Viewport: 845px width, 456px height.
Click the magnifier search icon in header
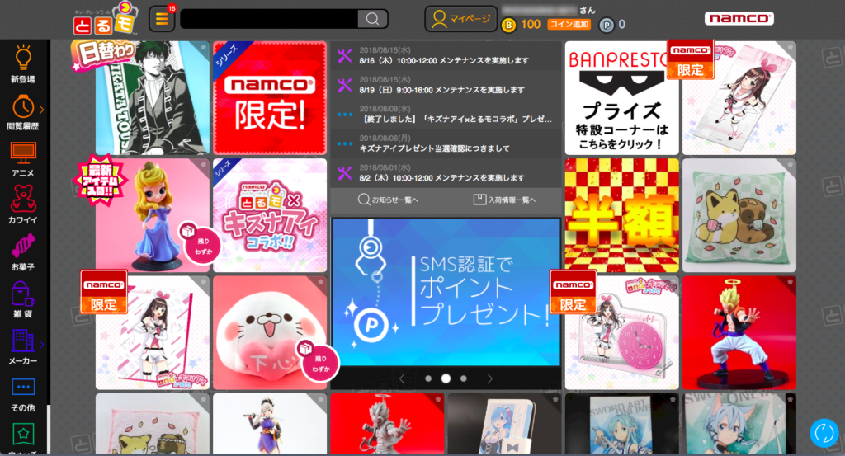point(372,19)
